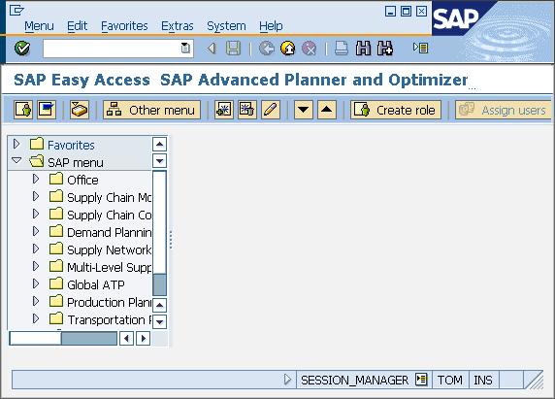This screenshot has width=555, height=399.
Task: Click the Delete Favorites icon
Action: [247, 110]
